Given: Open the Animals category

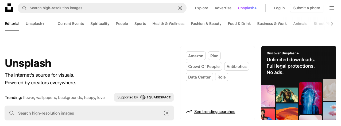Looking at the screenshot, I should pyautogui.click(x=300, y=24).
